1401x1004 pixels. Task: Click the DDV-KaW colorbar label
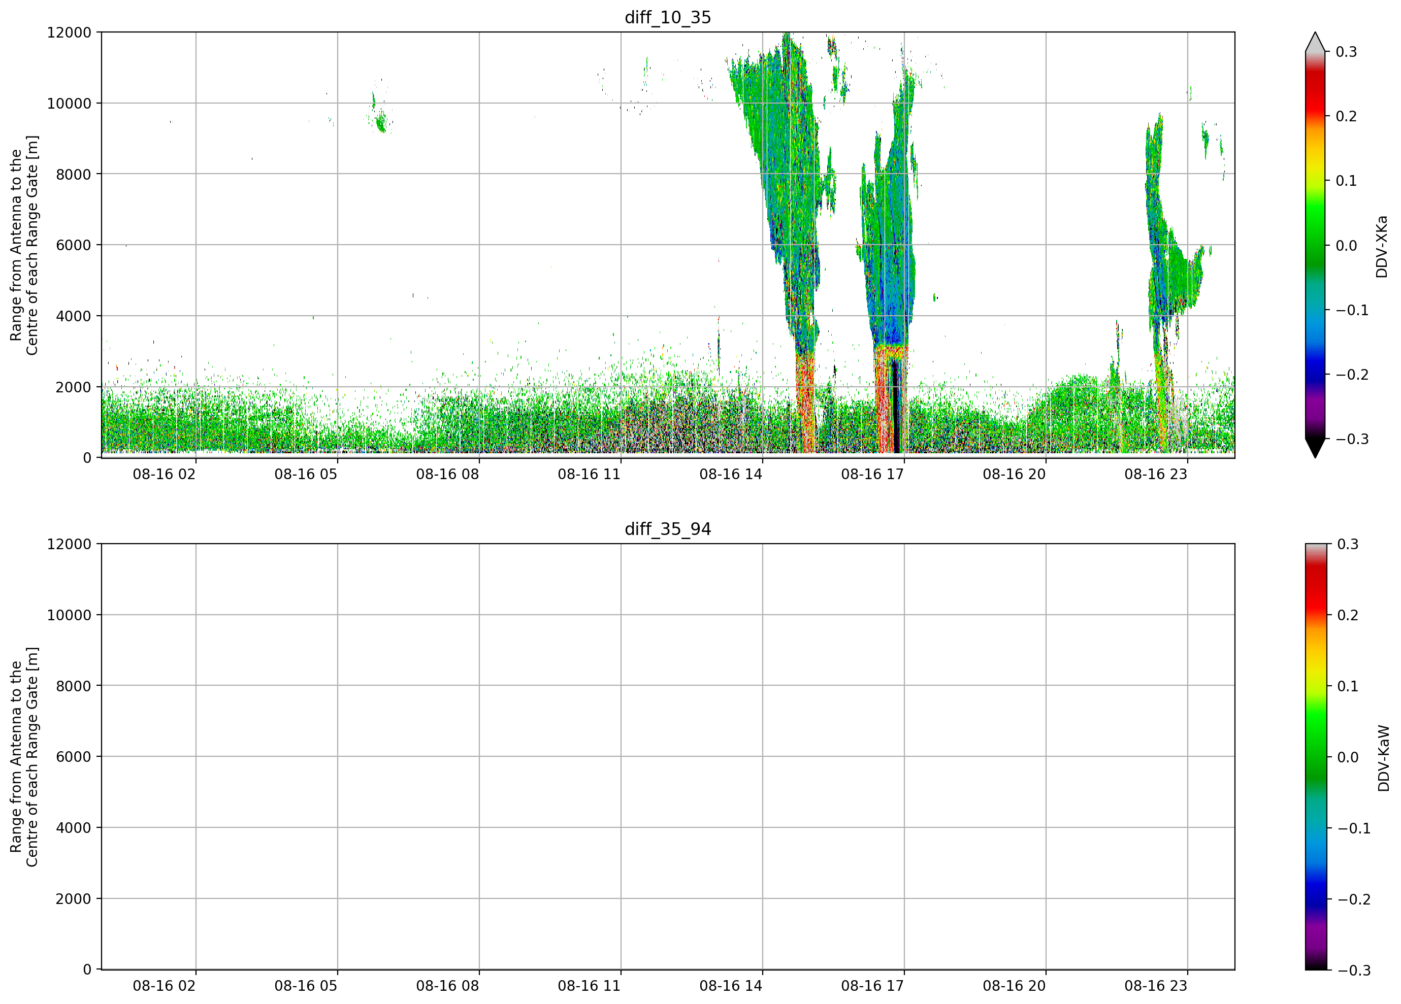pyautogui.click(x=1383, y=758)
